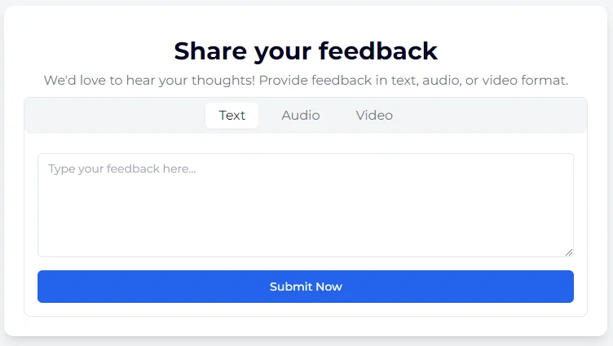The height and width of the screenshot is (346, 613).
Task: Select the Text tab
Action: [232, 116]
